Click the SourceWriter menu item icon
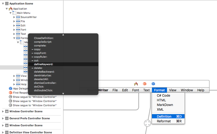This screenshot has width=217, height=134. pyautogui.click(x=18, y=17)
